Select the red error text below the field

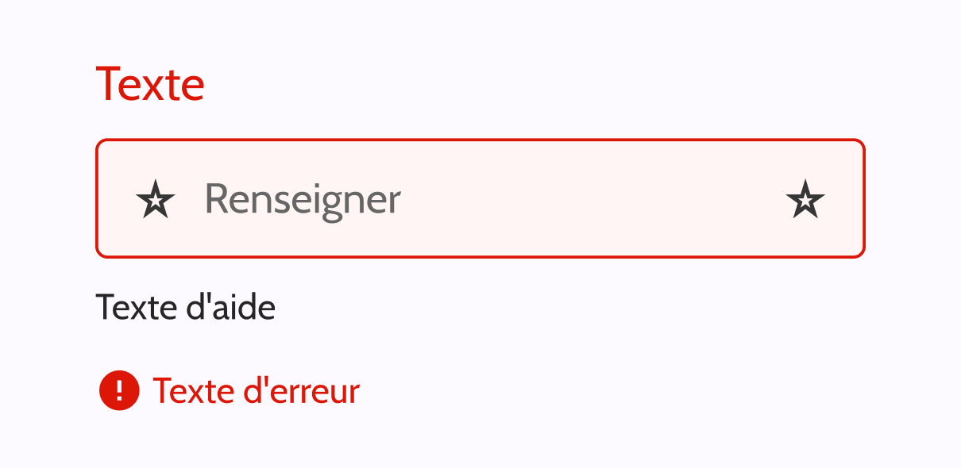click(256, 389)
